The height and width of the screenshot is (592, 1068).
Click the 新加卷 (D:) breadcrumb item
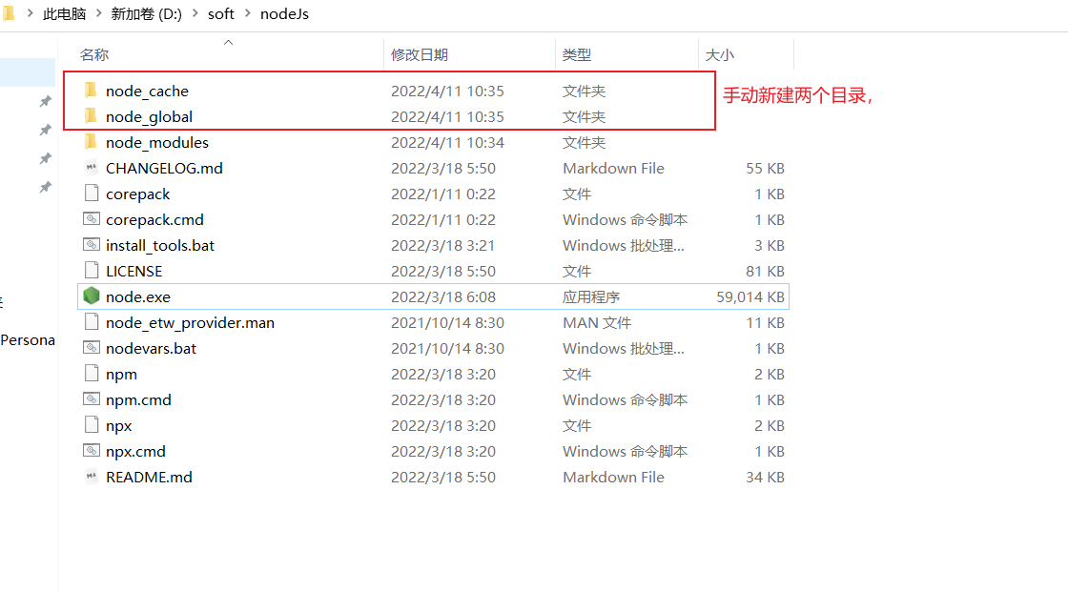tap(147, 13)
